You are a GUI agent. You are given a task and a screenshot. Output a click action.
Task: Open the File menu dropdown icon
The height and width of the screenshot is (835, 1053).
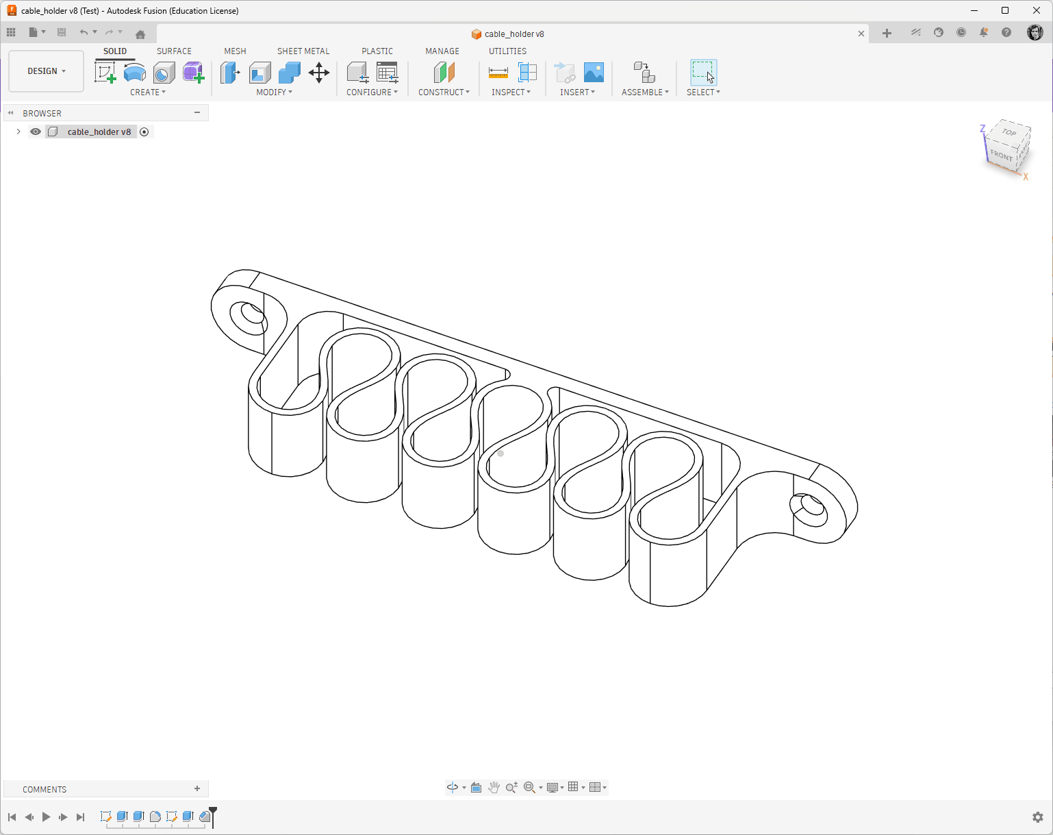(37, 32)
